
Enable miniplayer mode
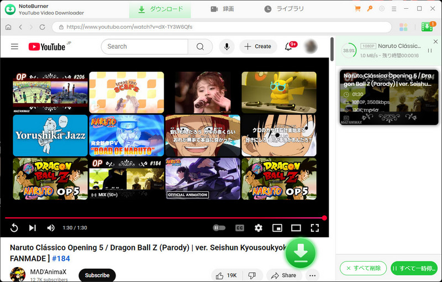pos(277,228)
